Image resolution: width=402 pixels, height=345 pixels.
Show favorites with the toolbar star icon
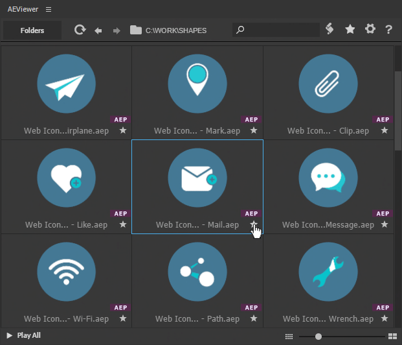click(x=350, y=29)
